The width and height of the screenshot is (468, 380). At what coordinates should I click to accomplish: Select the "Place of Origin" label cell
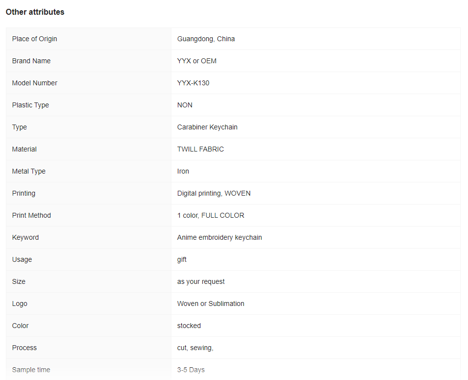click(x=34, y=39)
